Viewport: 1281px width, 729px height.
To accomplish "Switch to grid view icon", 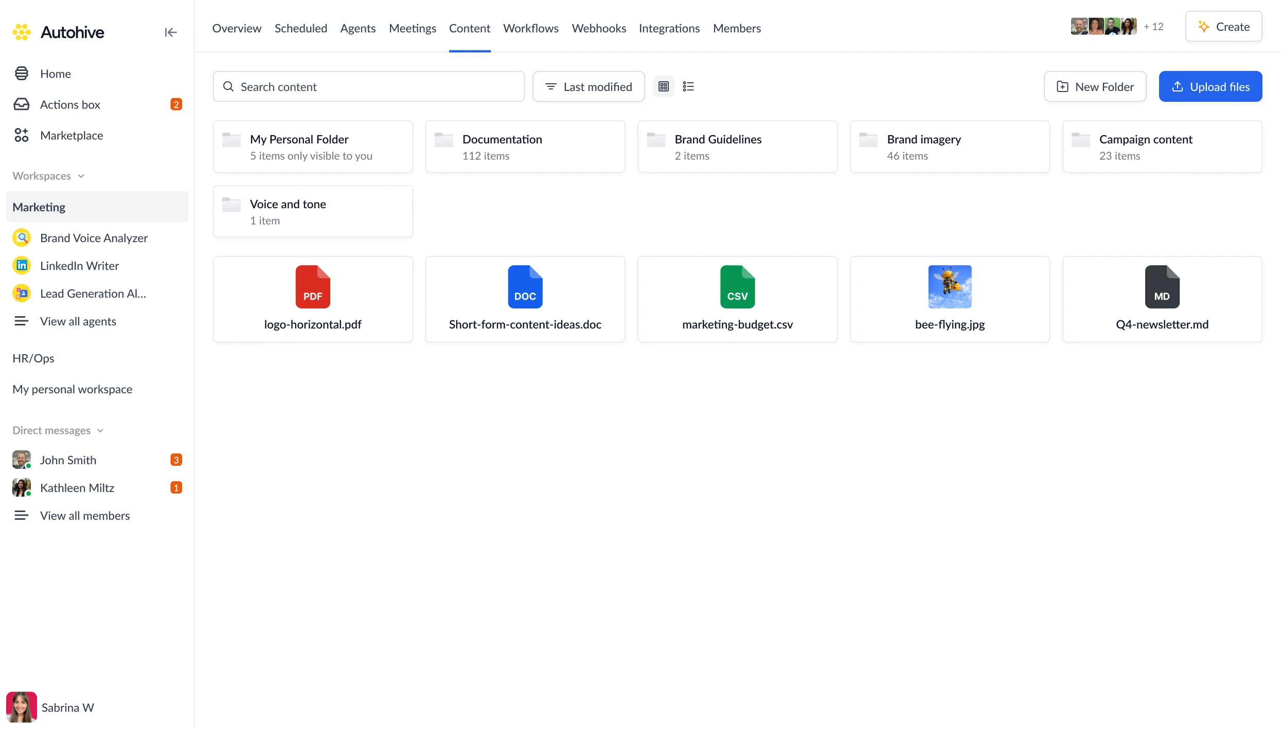I will 664,86.
